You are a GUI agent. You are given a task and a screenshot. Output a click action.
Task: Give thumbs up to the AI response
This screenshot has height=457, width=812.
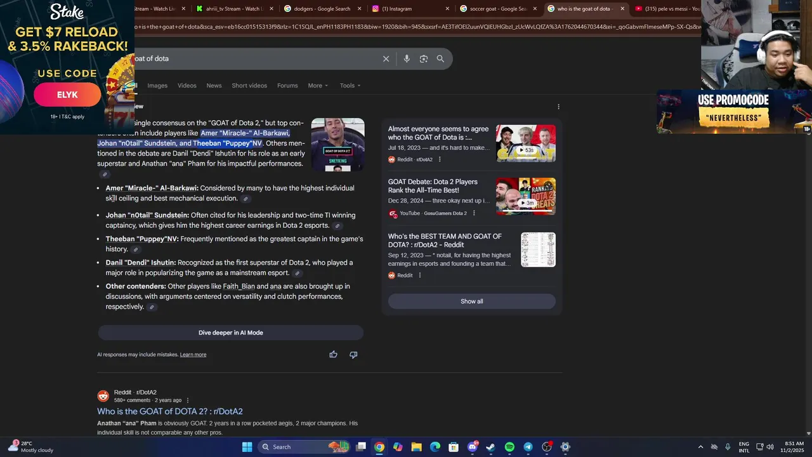tap(333, 354)
